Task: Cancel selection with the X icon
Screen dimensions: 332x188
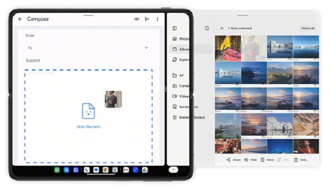Action: [222, 28]
